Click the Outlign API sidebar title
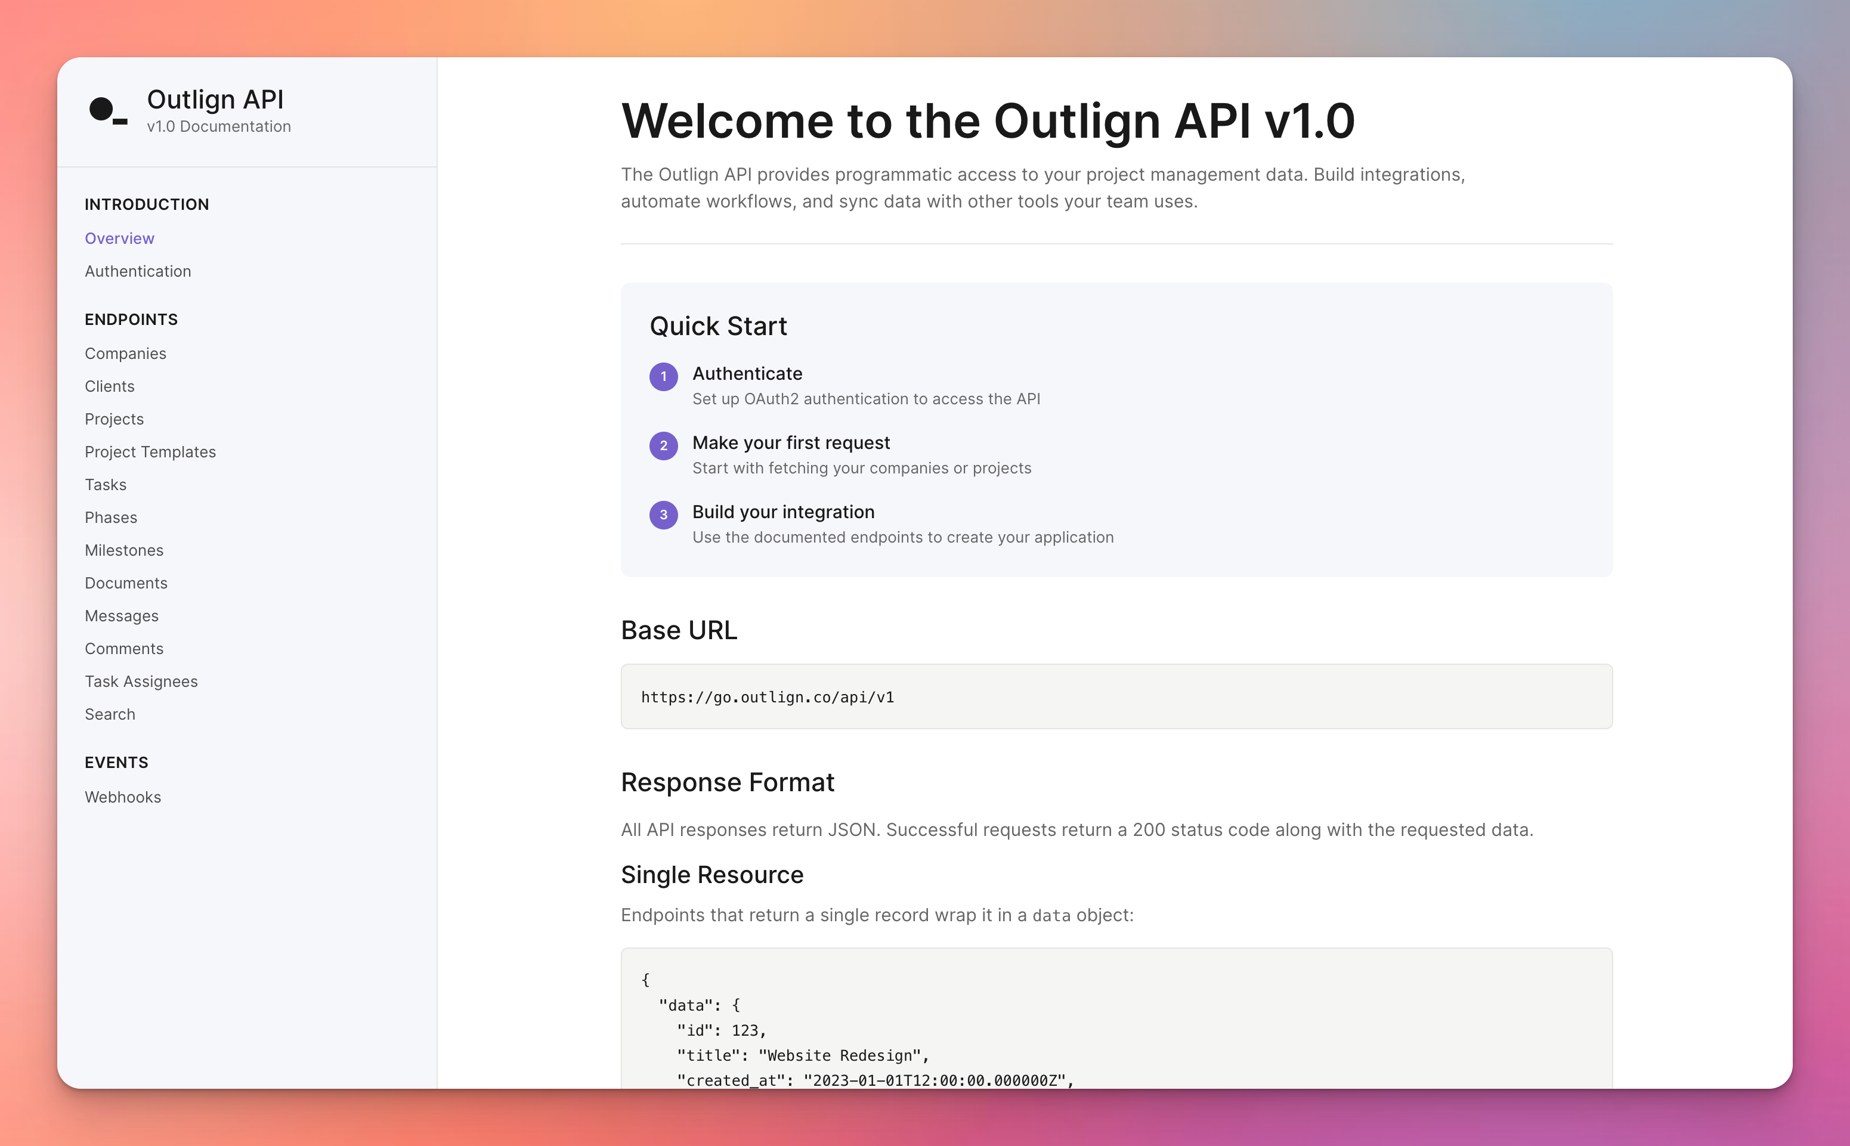The image size is (1850, 1146). point(215,100)
